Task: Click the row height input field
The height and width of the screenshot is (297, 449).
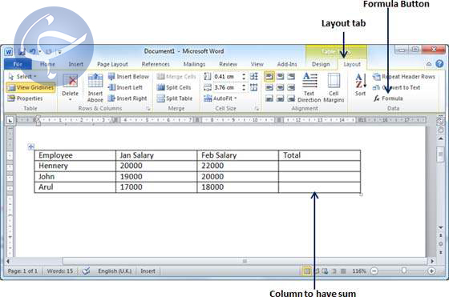Action: (x=227, y=77)
